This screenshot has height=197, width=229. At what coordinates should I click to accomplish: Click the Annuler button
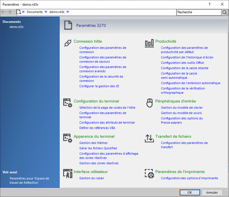(212, 192)
